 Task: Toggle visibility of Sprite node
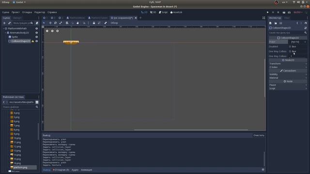click(x=37, y=37)
